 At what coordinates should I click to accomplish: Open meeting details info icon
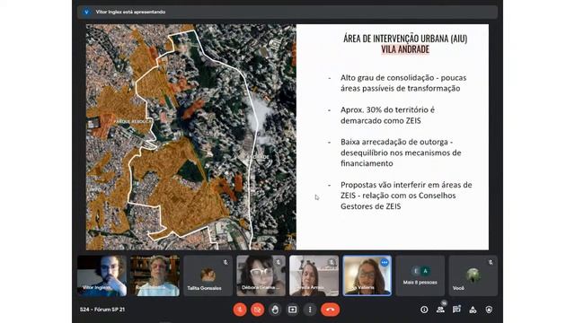pos(424,310)
